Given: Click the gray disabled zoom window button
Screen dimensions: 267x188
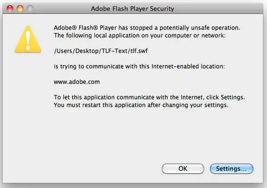Looking at the screenshot, I should pos(30,8).
